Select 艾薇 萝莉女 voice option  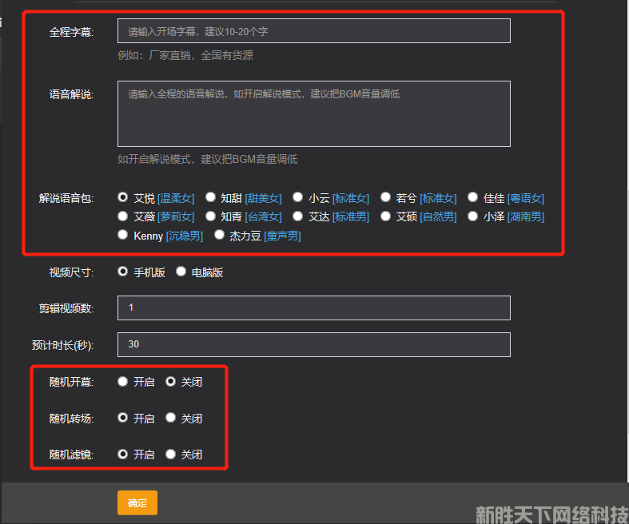tap(123, 216)
